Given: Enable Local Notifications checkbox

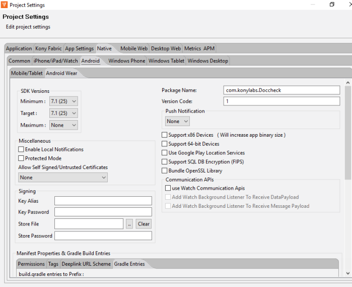Looking at the screenshot, I should [21, 149].
